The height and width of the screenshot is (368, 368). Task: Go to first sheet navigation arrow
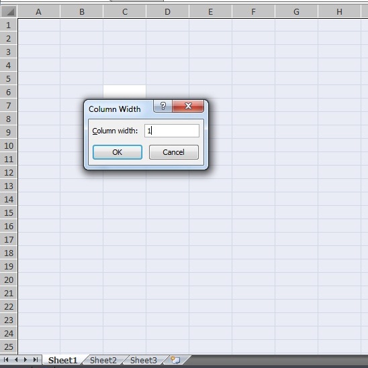click(6, 359)
